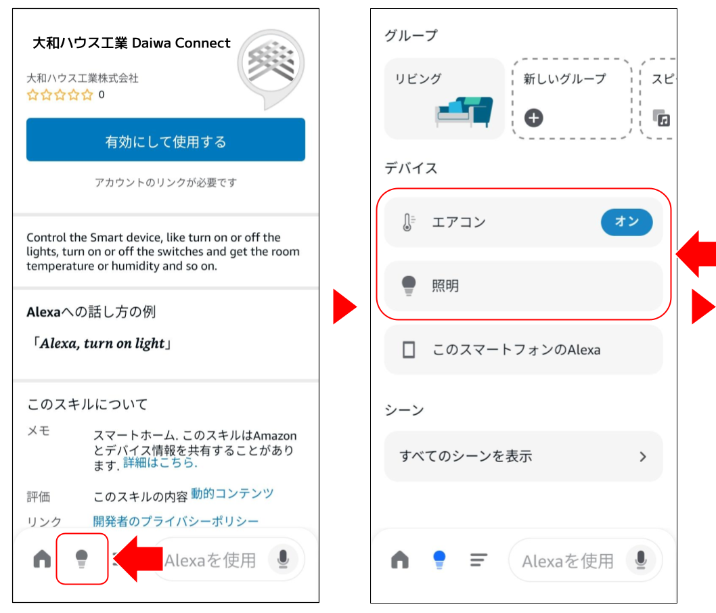
Task: Tap the star rating of Daiwa Connect
Action: 60,95
